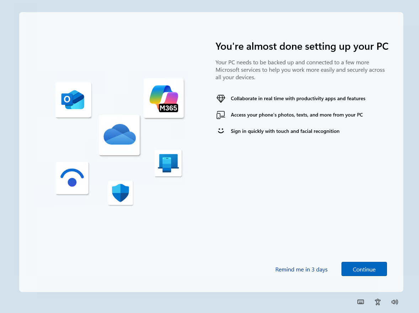Click the OneDrive cloud icon tile
The image size is (419, 313).
click(119, 135)
